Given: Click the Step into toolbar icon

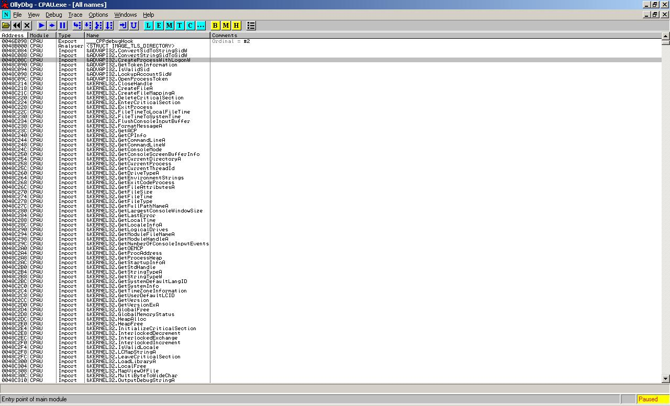Looking at the screenshot, I should [x=77, y=25].
